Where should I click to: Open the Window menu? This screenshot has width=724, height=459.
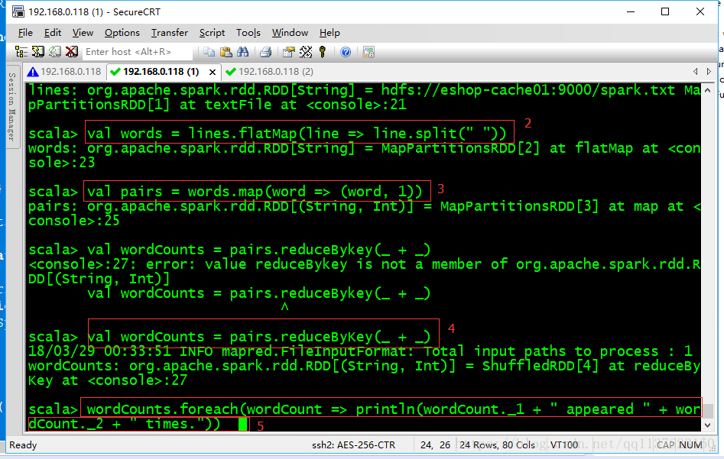point(290,33)
